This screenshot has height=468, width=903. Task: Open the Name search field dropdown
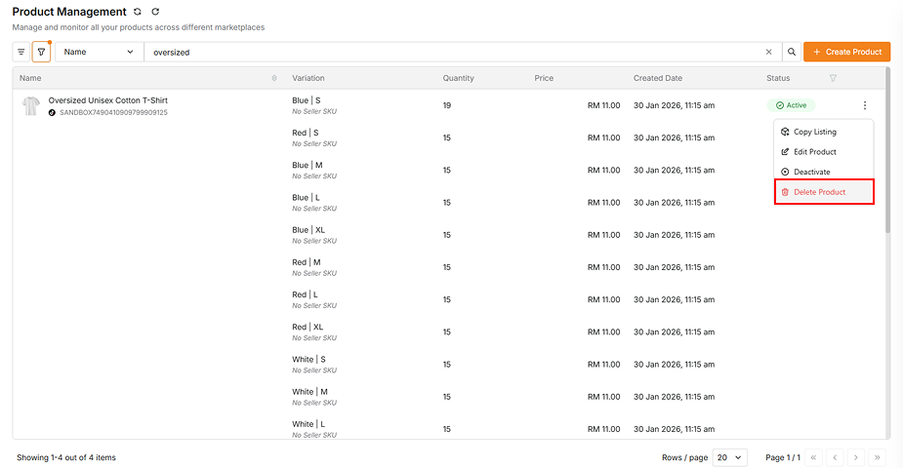tap(99, 52)
